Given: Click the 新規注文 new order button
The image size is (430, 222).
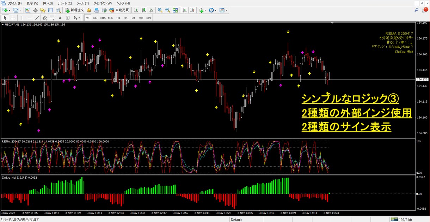Looking at the screenshot, I should tap(74, 10).
